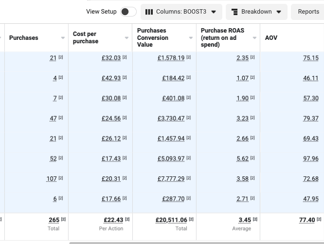This screenshot has height=244, width=324.
Task: Click the 47 purchases value
Action: [x=53, y=119]
